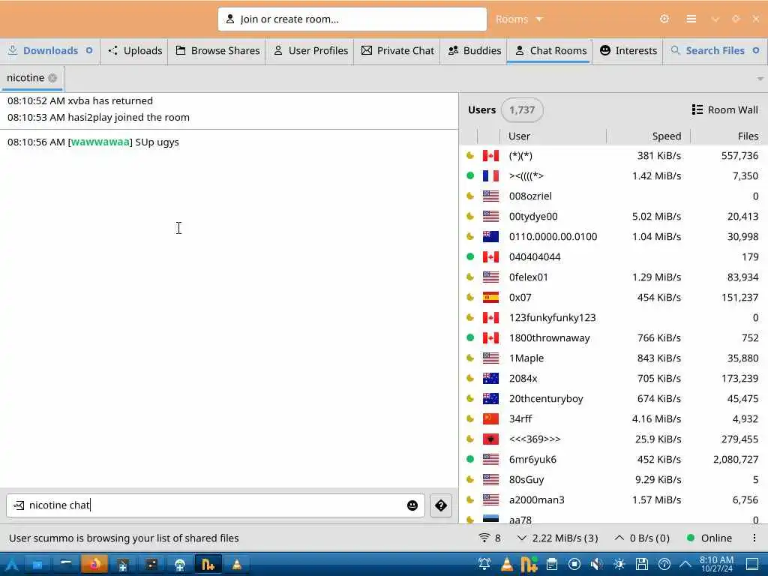The image size is (768, 576).
Task: Sort user list by Speed column
Action: click(x=649, y=136)
